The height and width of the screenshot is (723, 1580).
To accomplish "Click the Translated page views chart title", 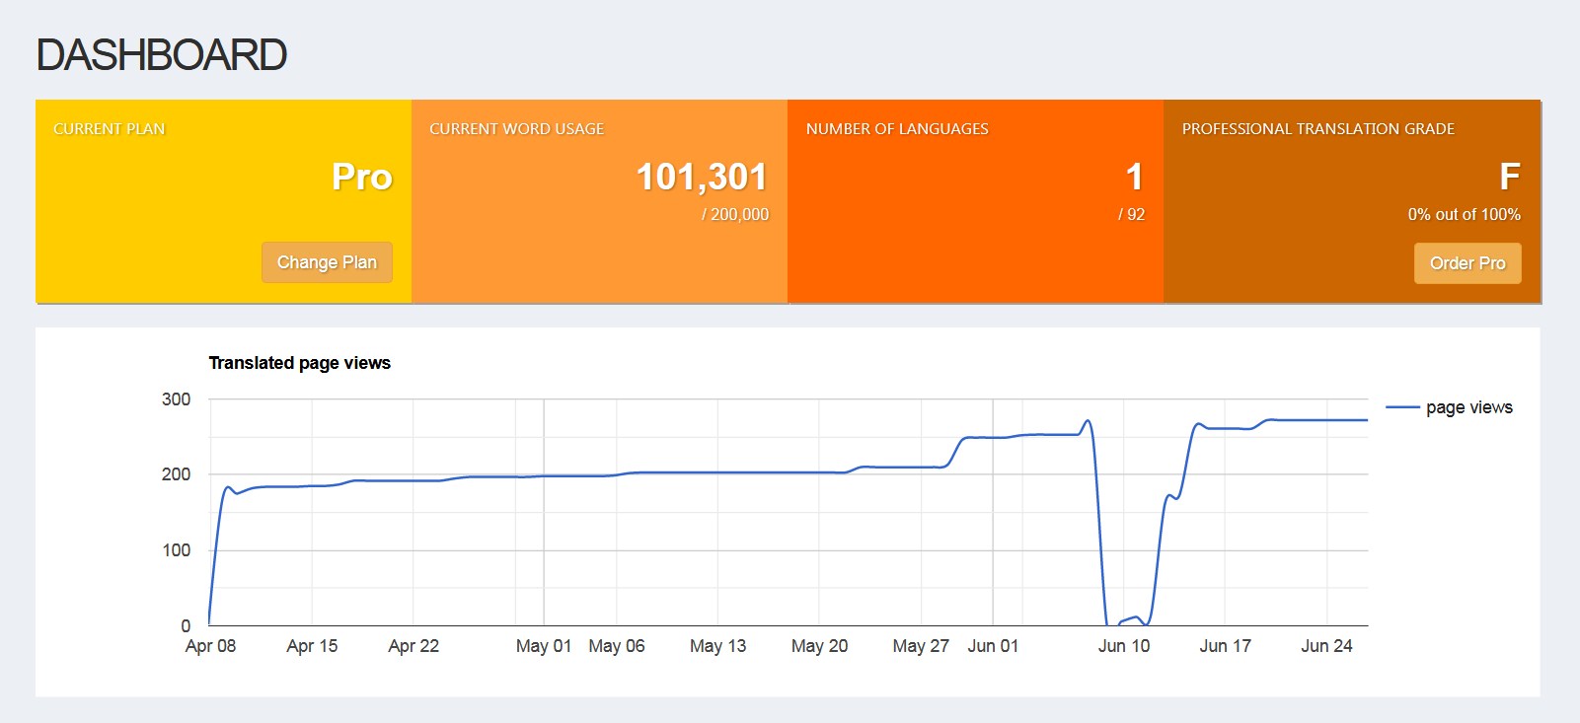I will coord(299,363).
